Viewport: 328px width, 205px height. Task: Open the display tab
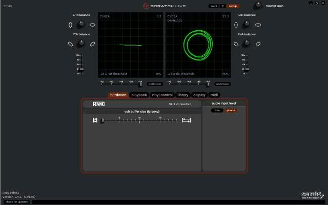(199, 95)
